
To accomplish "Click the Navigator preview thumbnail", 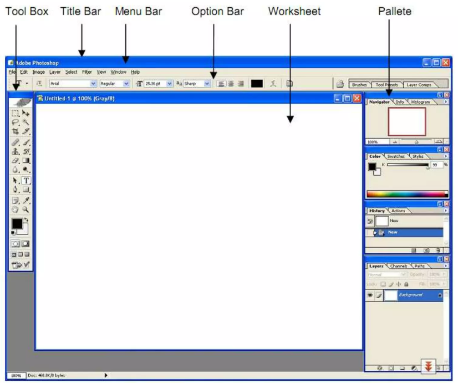I will coord(407,121).
